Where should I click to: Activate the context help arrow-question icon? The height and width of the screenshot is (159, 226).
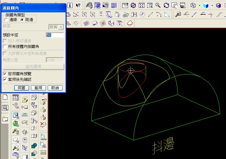(78, 5)
